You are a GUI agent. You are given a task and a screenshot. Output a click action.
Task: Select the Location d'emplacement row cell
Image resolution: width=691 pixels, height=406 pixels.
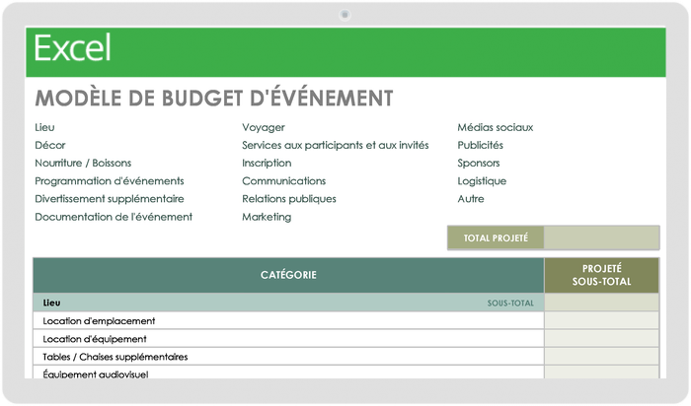[288, 321]
